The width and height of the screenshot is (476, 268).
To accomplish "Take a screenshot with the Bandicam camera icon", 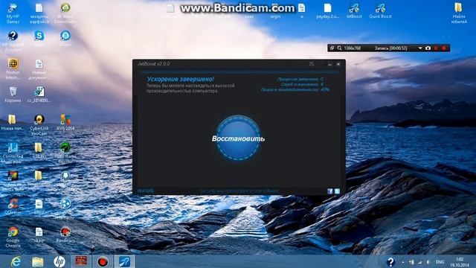I will [x=428, y=48].
